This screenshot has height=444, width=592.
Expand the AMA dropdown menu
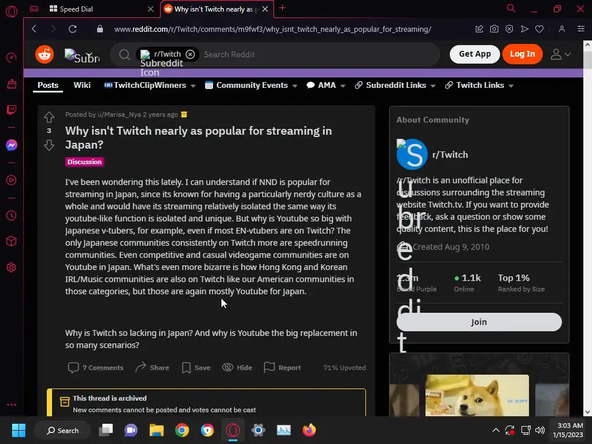[x=343, y=86]
